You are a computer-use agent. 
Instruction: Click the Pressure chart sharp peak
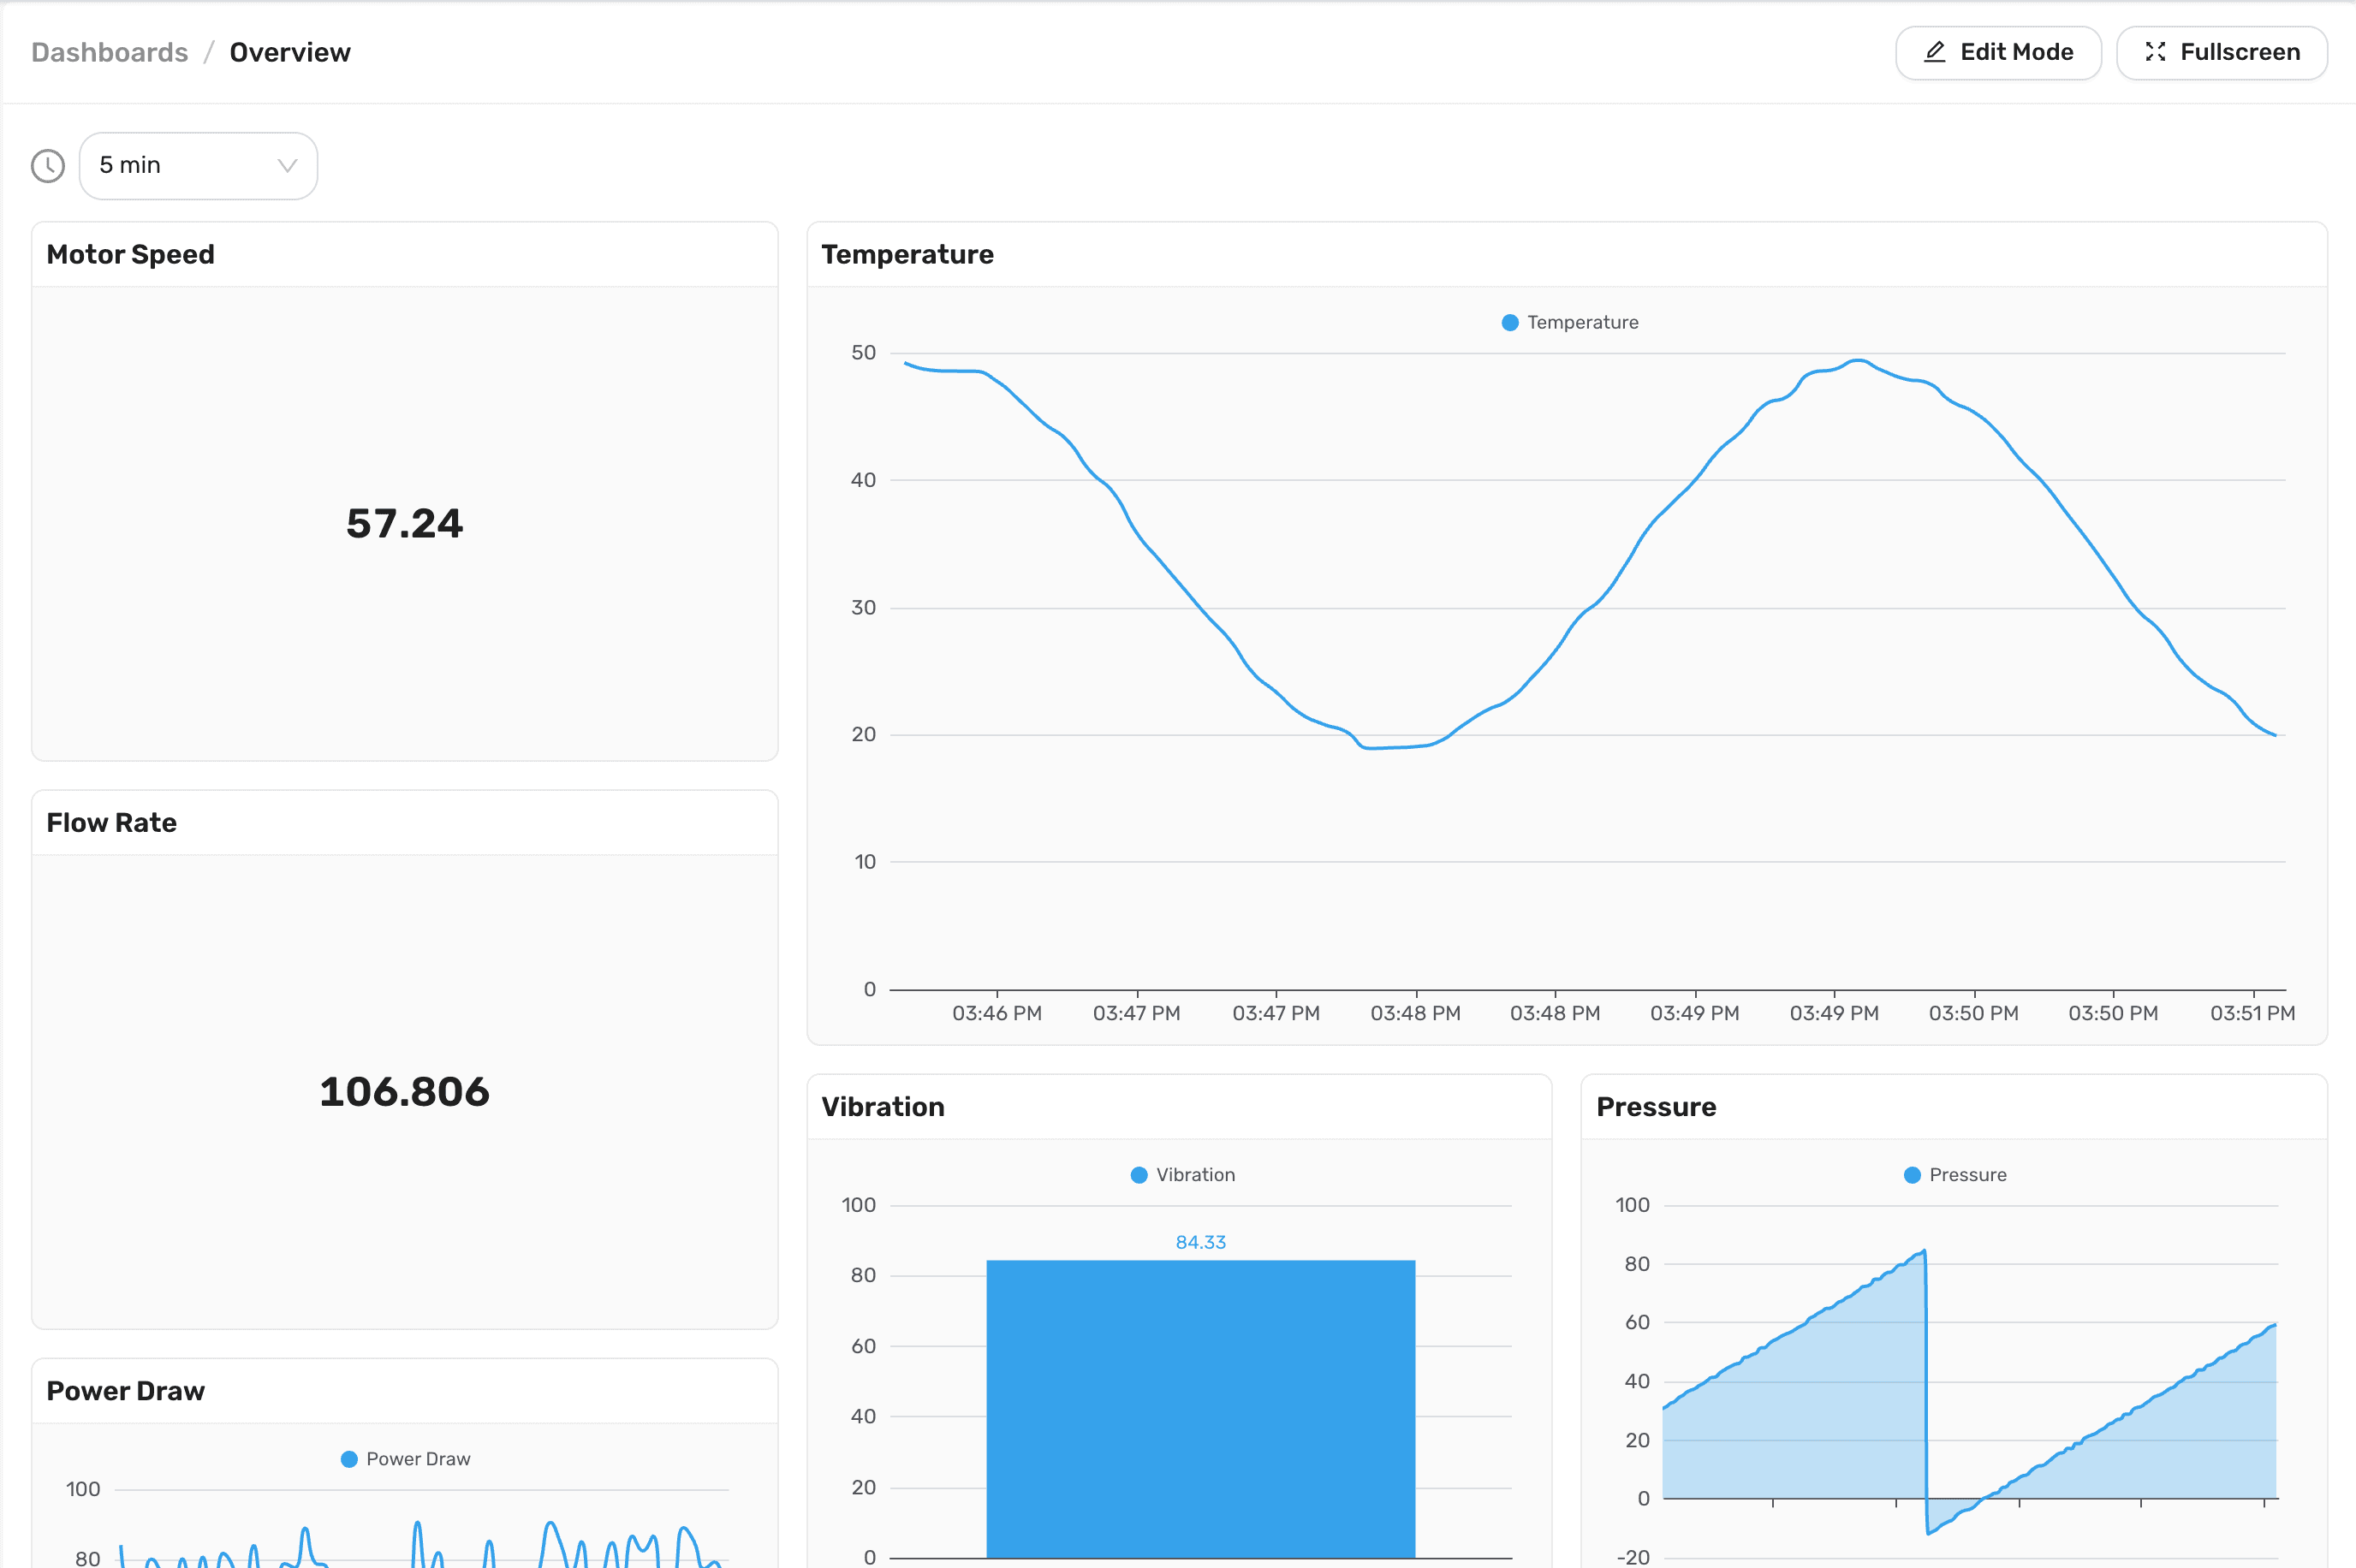(1922, 1251)
